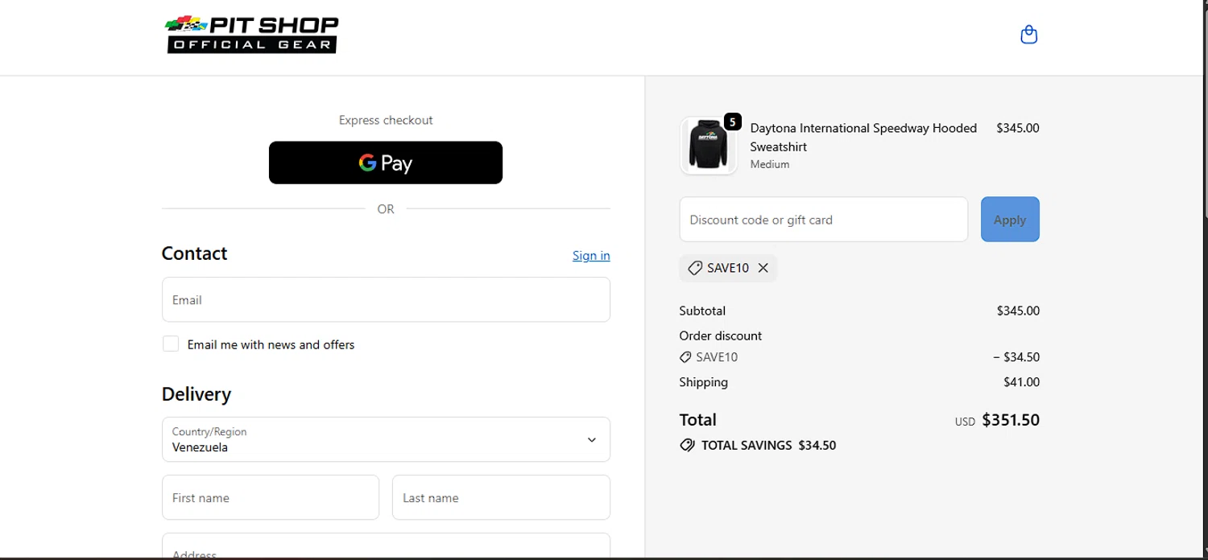This screenshot has width=1208, height=560.
Task: Click the Subtotal label
Action: [x=702, y=311]
